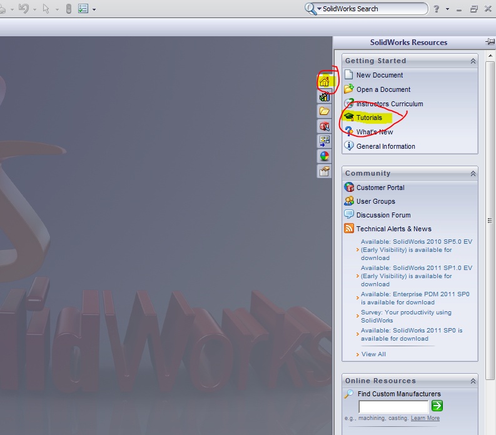
Task: Click the green go arrow for manufacturers search
Action: tap(437, 406)
